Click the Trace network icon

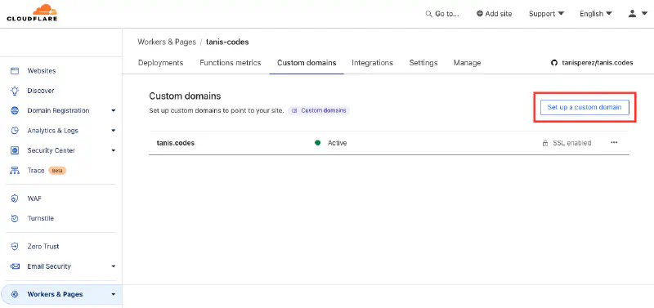(15, 171)
